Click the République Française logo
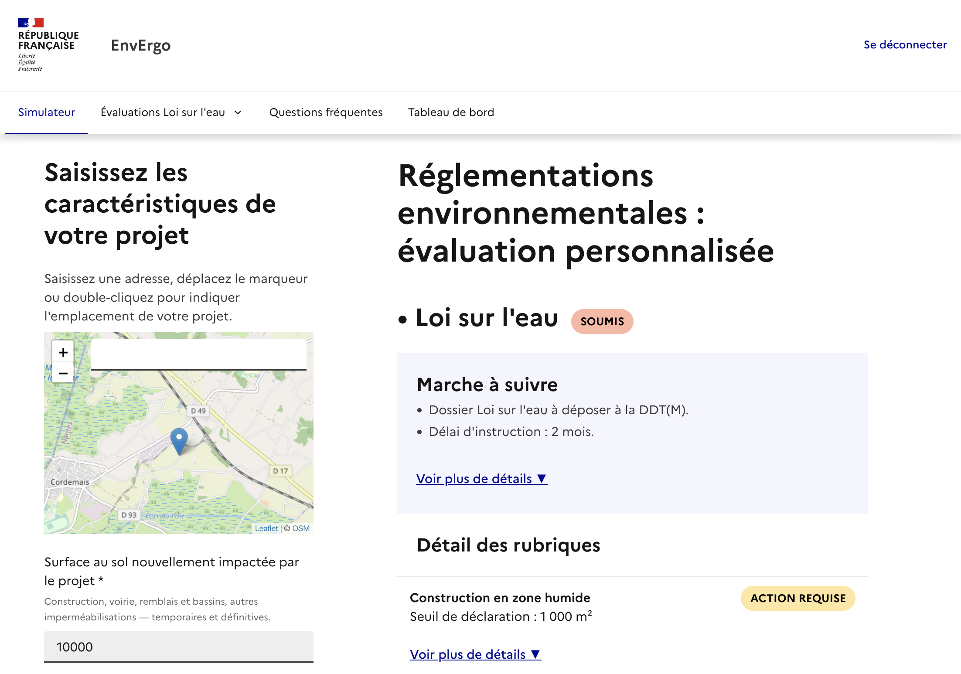 48,44
